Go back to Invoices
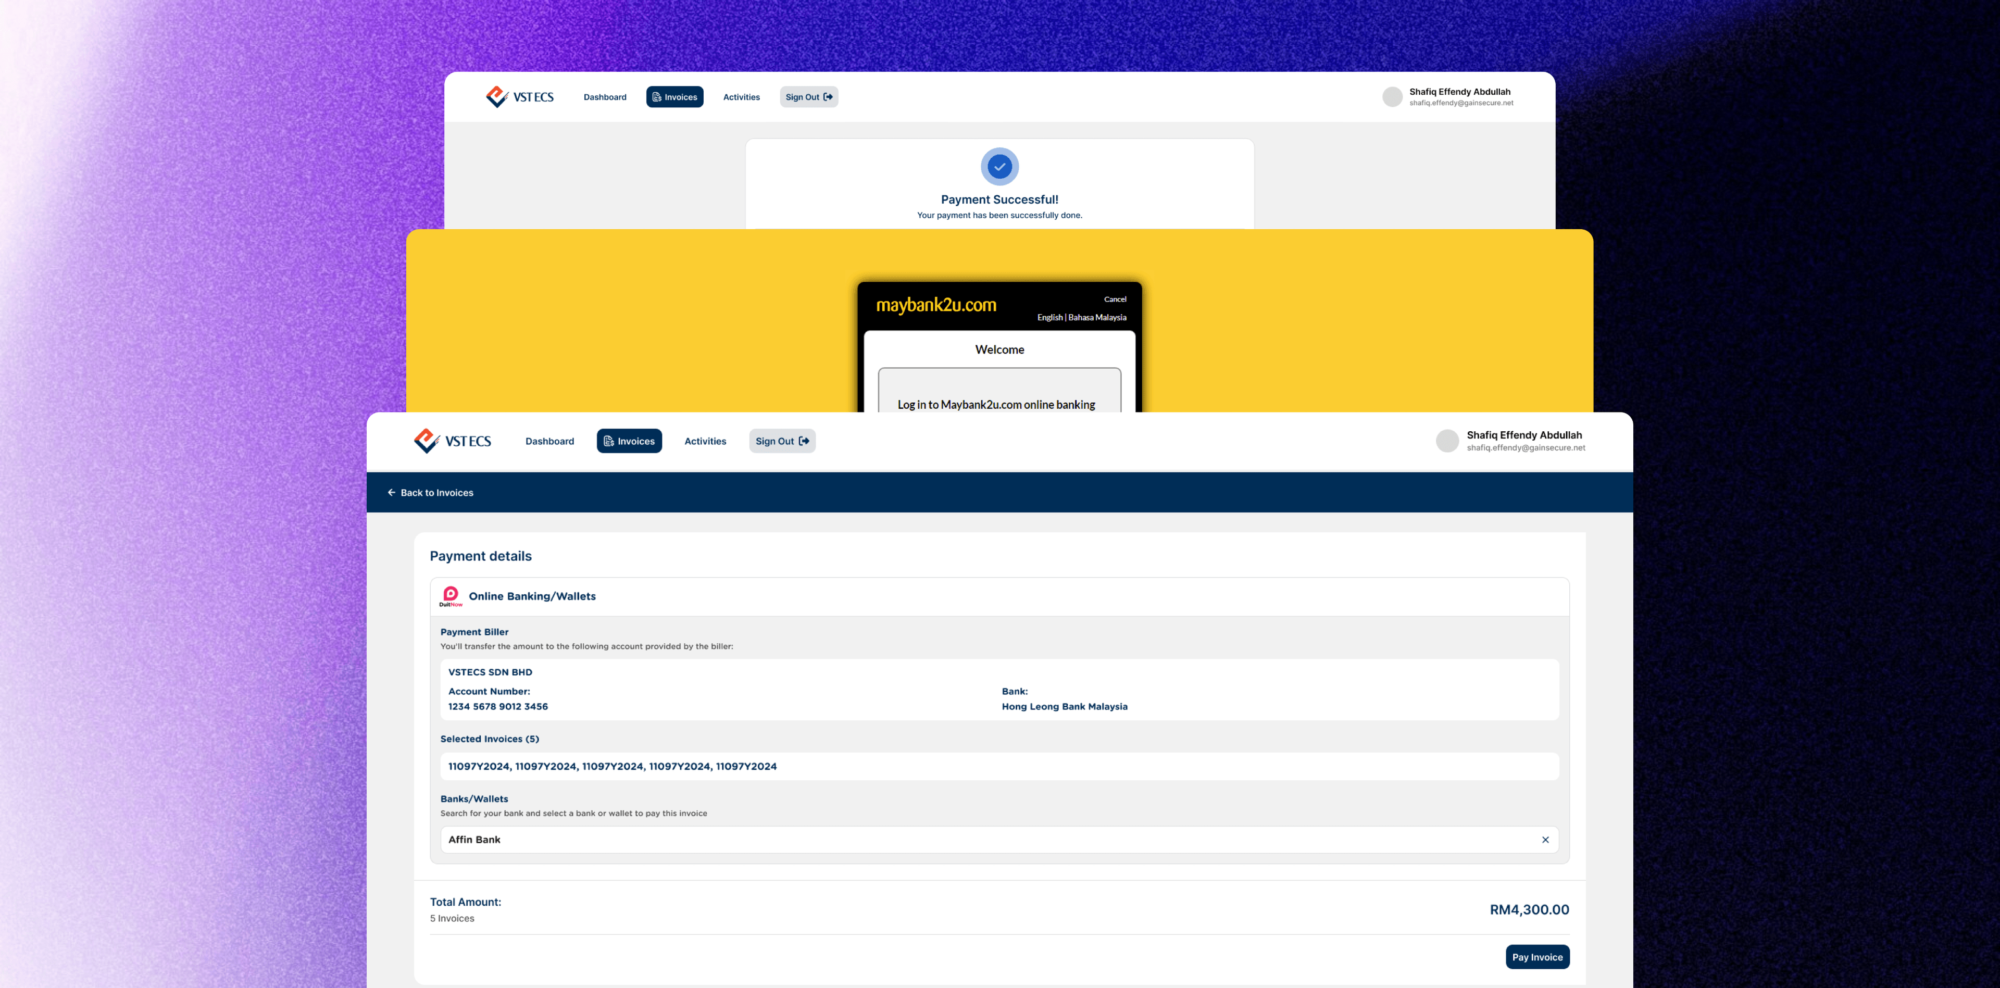 [x=430, y=493]
